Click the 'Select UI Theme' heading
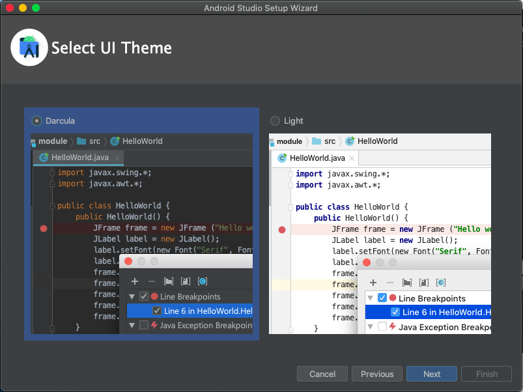Image resolution: width=523 pixels, height=392 pixels. 111,48
